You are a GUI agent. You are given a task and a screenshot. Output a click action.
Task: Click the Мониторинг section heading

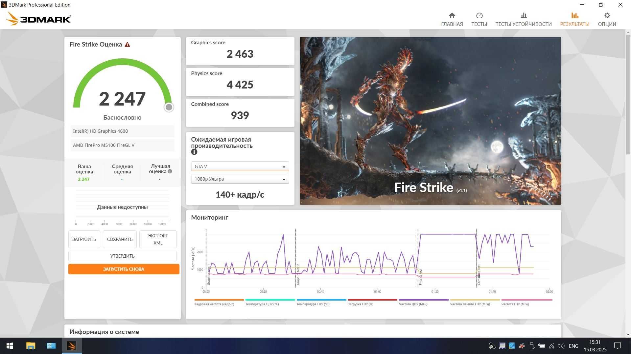210,217
